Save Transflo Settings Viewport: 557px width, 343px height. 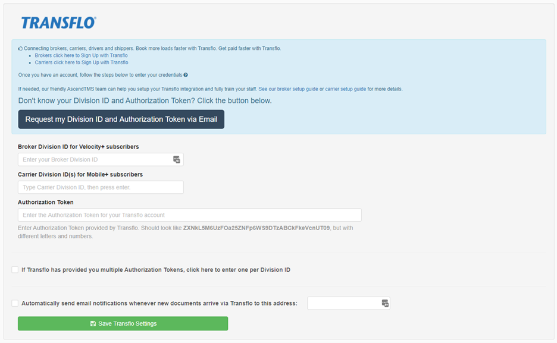(x=123, y=323)
